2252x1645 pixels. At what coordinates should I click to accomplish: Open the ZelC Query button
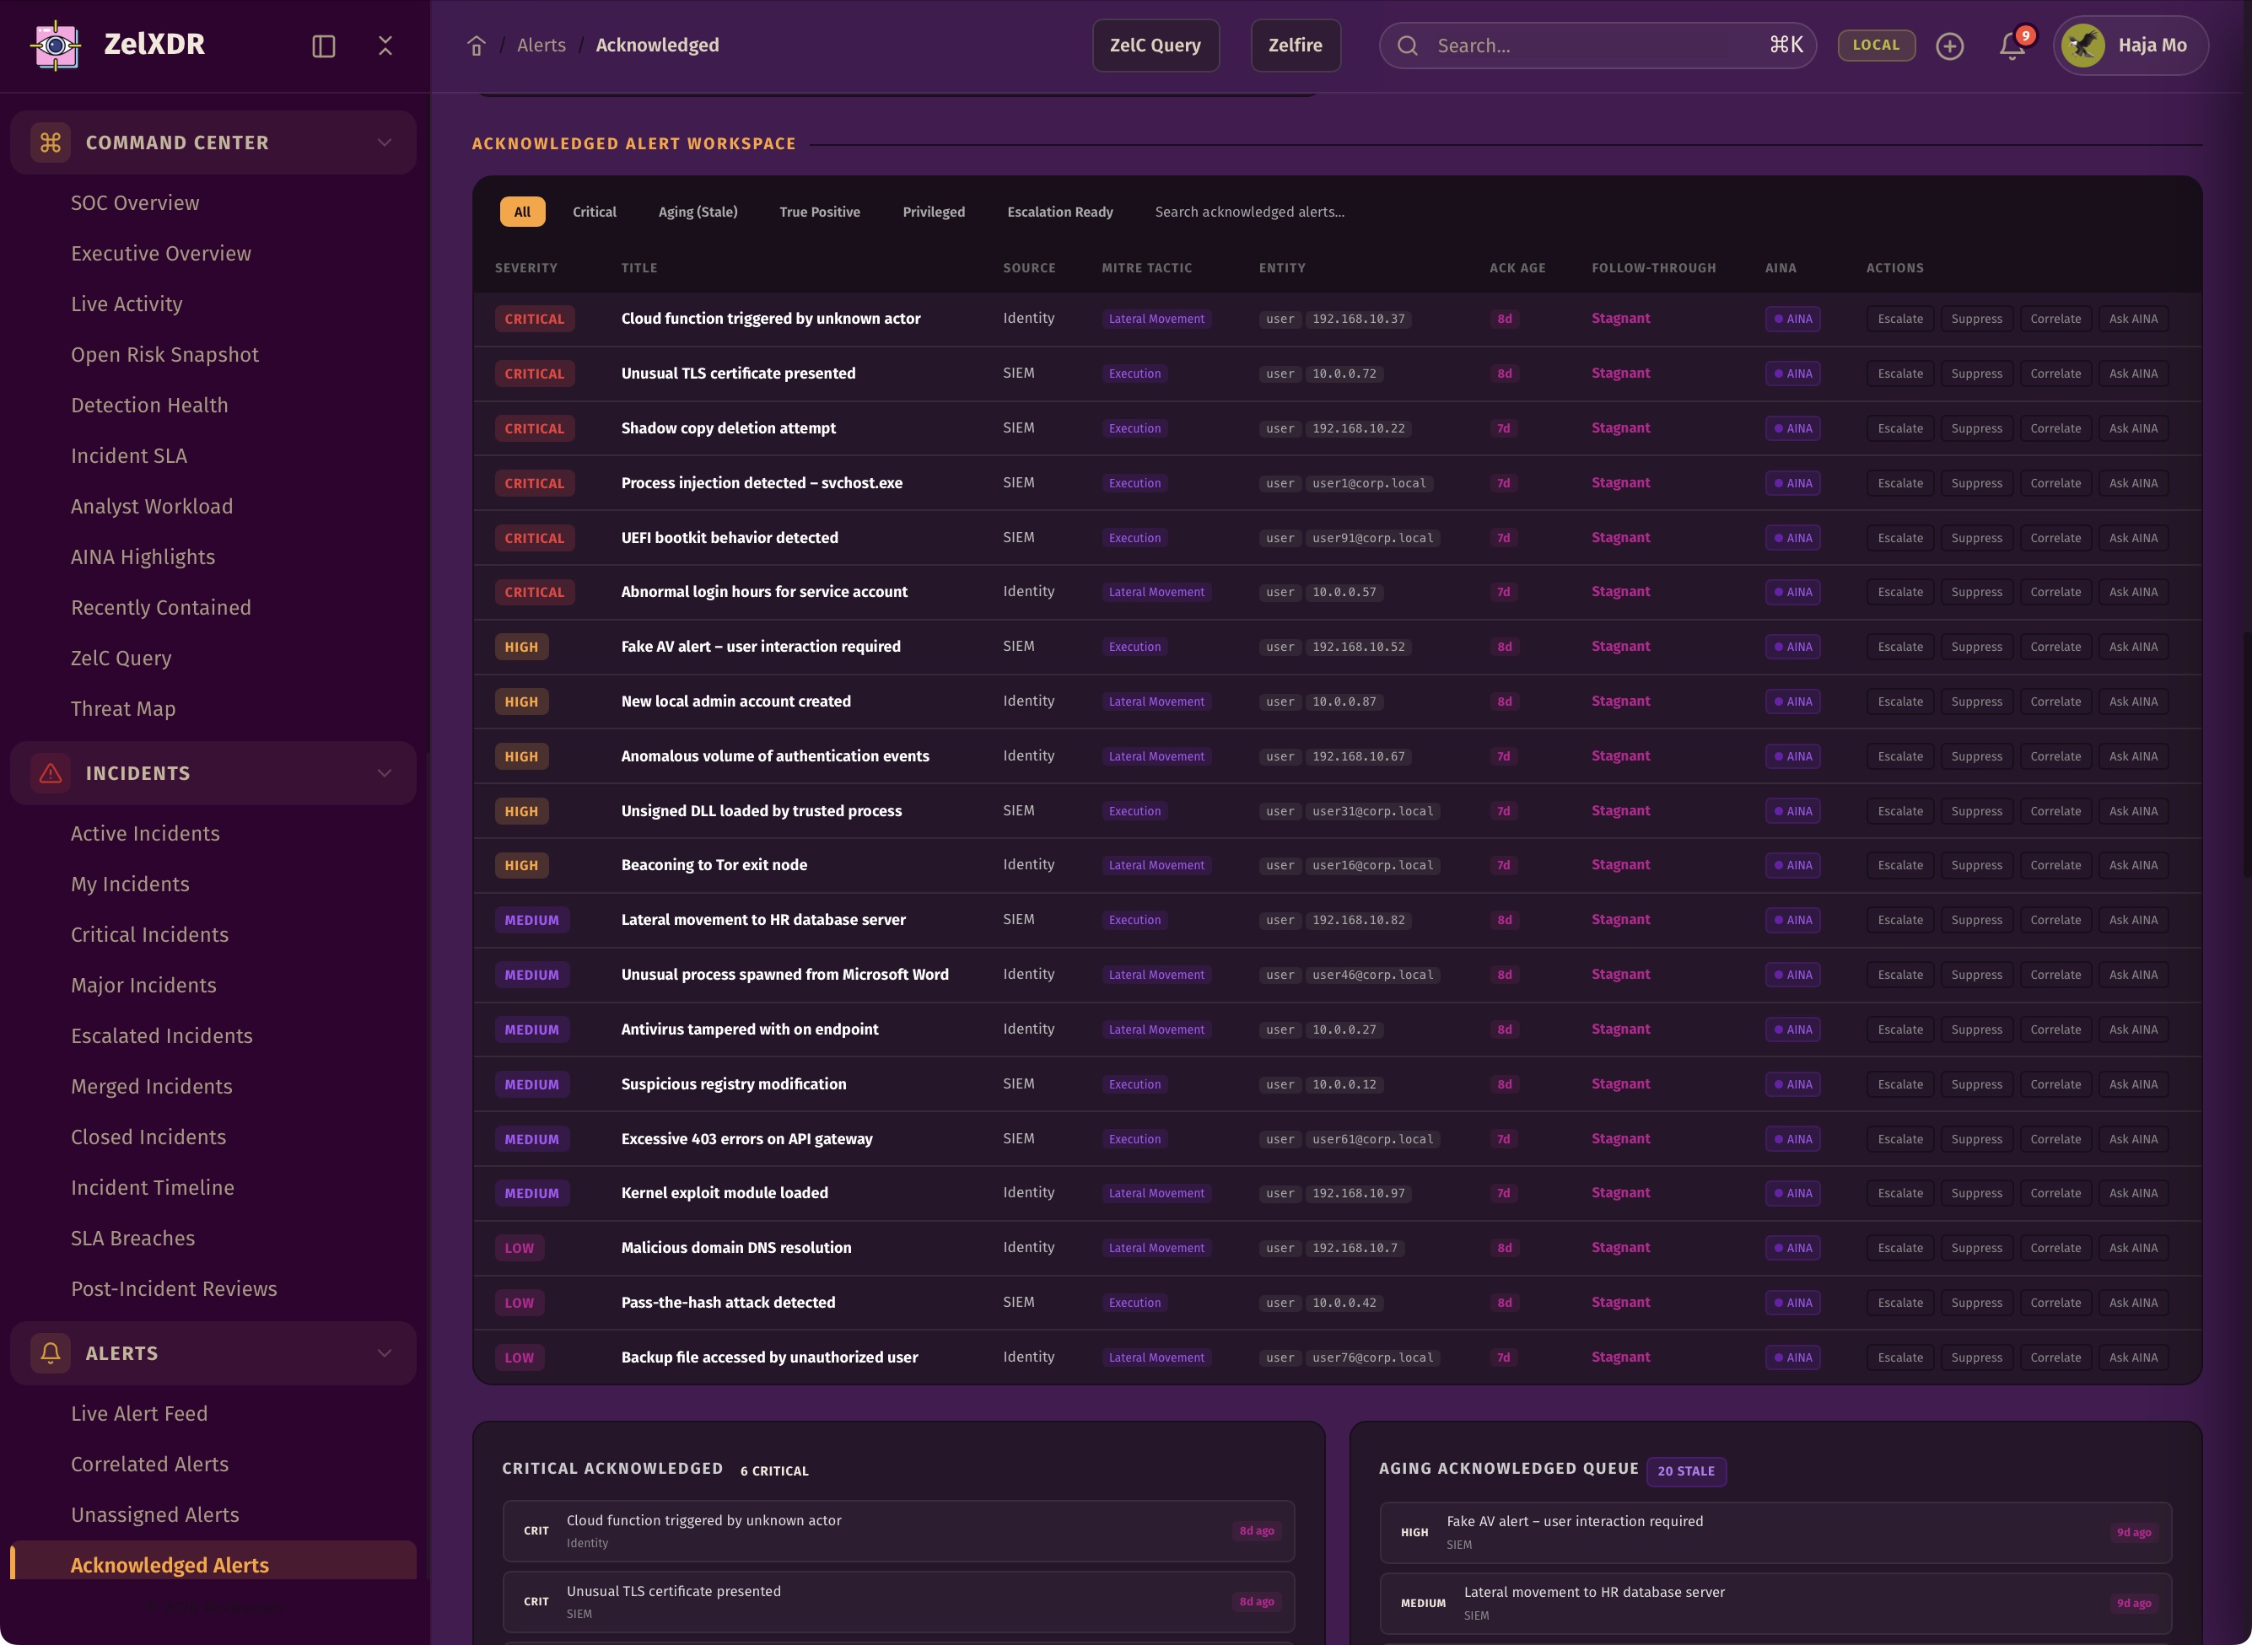tap(1156, 46)
